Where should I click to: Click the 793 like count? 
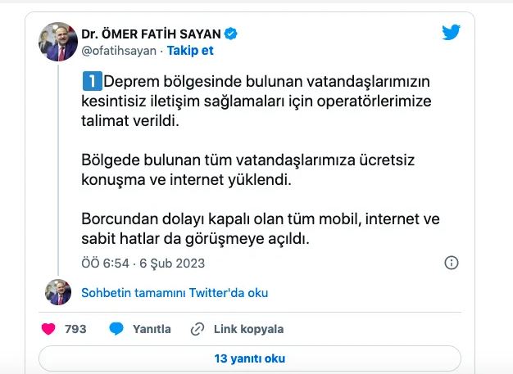click(75, 329)
